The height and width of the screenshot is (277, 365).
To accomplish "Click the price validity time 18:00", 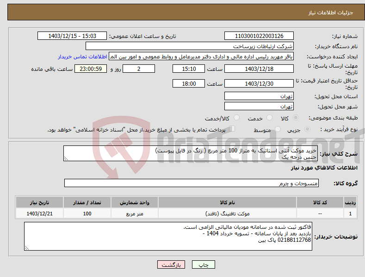I will (189, 83).
